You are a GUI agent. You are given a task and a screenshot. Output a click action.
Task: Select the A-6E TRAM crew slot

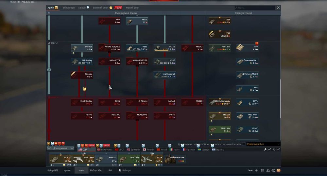(x=83, y=159)
